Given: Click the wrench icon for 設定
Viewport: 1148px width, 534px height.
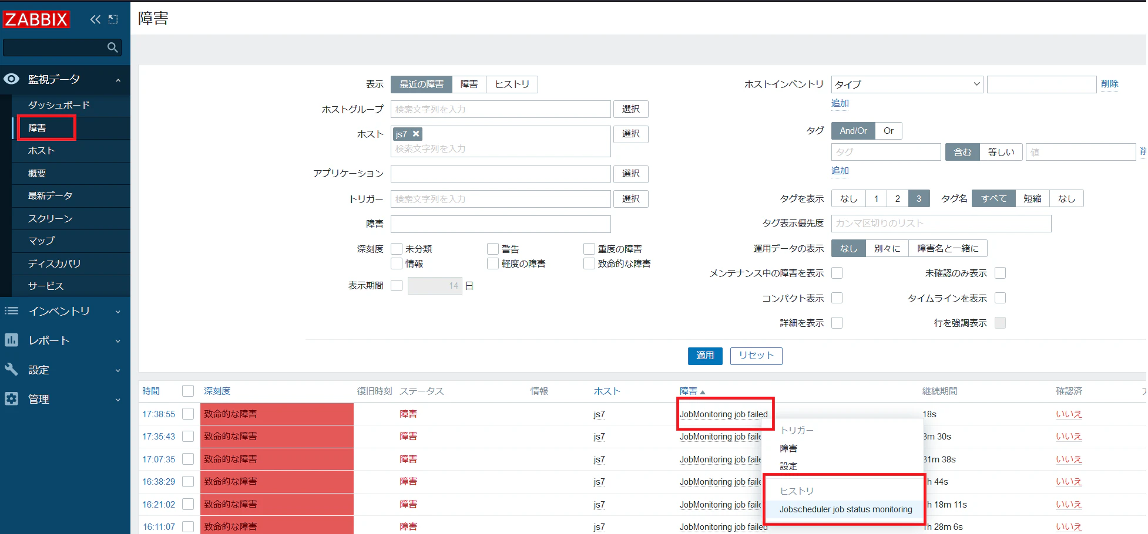Looking at the screenshot, I should tap(11, 369).
